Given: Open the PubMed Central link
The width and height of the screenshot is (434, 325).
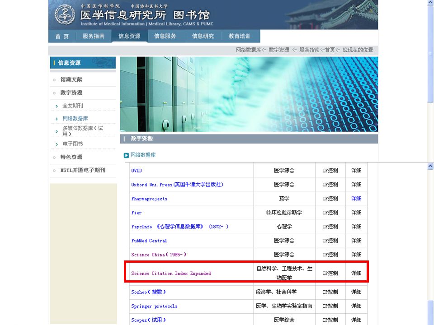Looking at the screenshot, I should coord(149,241).
